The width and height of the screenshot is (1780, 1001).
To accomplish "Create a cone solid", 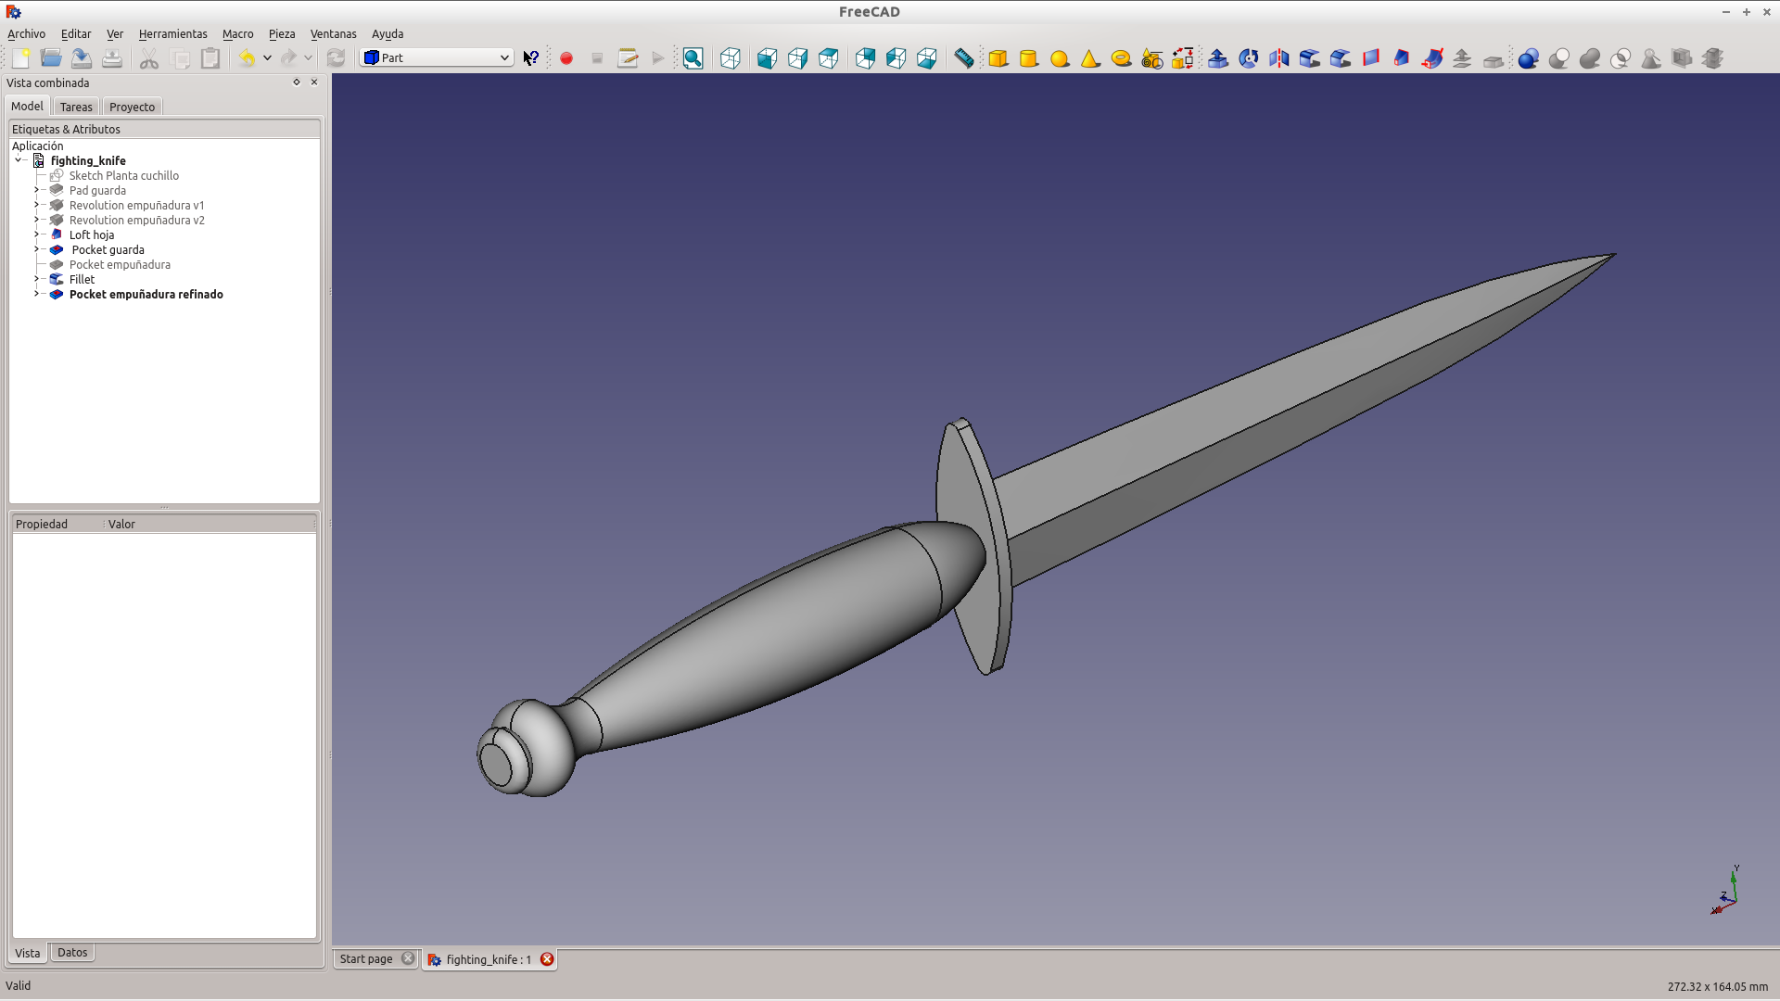I will [1090, 58].
